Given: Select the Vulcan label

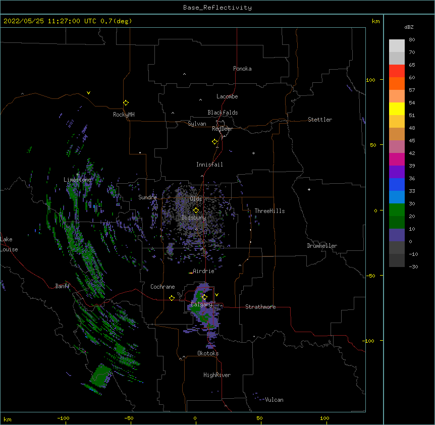Looking at the screenshot, I should [274, 400].
